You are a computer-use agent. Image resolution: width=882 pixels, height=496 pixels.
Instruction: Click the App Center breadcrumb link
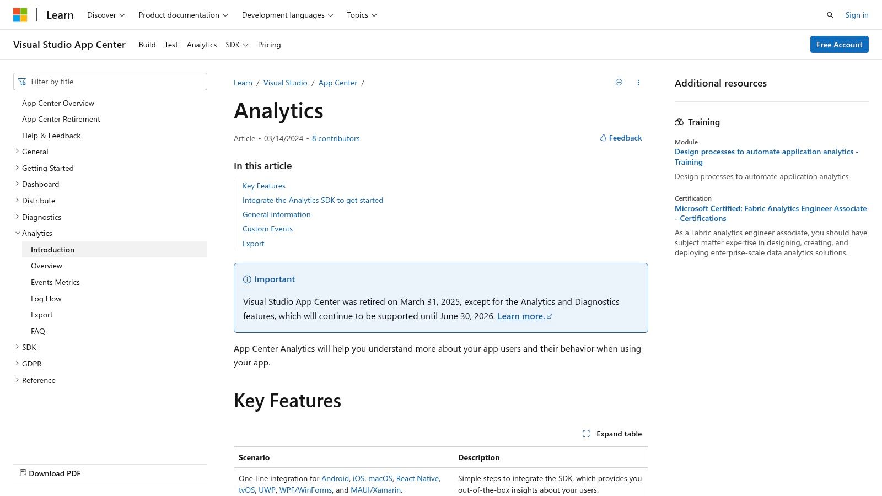point(338,83)
